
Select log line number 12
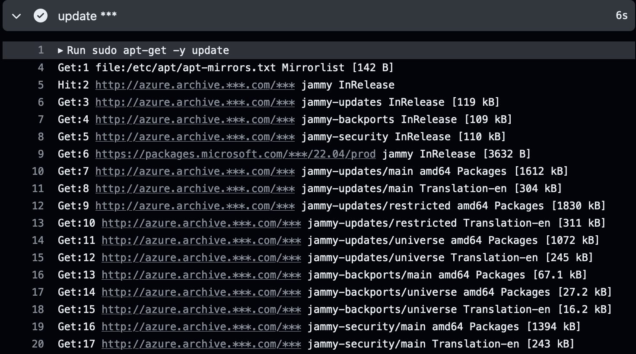pyautogui.click(x=38, y=206)
